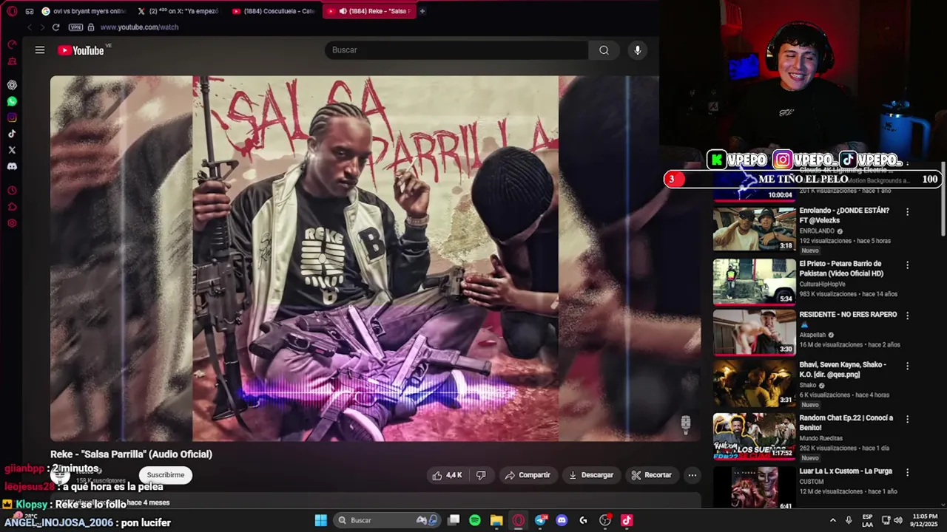
Task: Click the address bar URL
Action: 139,27
